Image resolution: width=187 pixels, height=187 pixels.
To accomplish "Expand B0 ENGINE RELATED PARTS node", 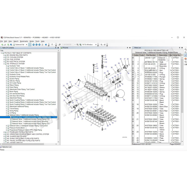I will [x=4, y=55].
